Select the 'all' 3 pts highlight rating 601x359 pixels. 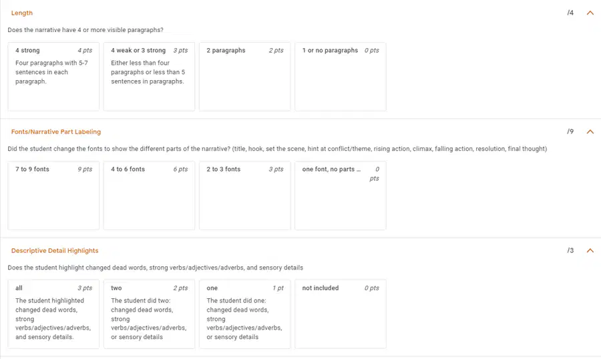click(53, 314)
